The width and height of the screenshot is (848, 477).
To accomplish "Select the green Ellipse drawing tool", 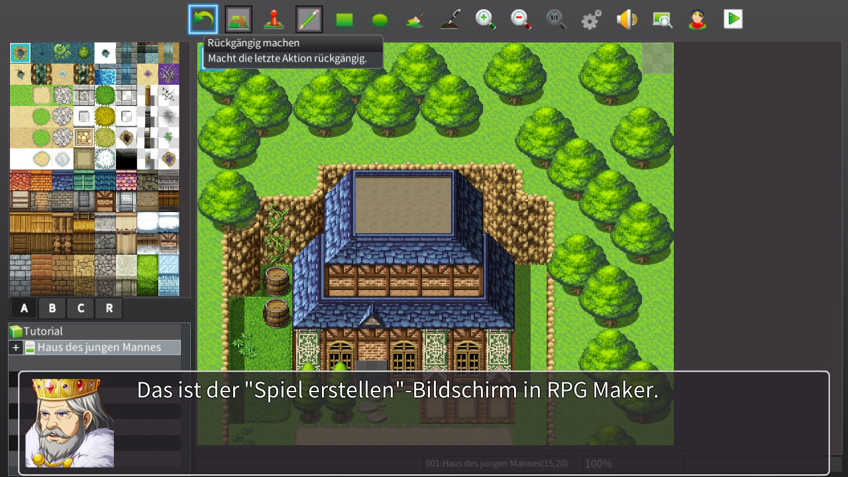I will (x=380, y=19).
